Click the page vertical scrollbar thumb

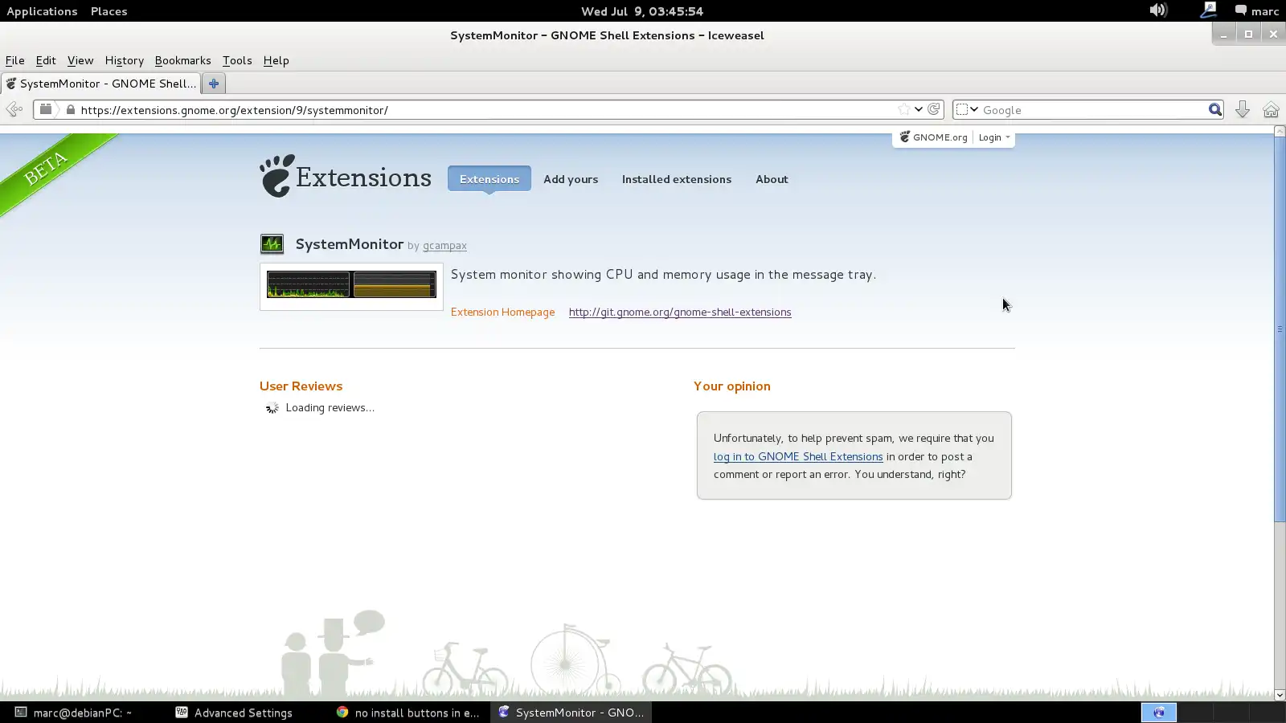coord(1280,329)
